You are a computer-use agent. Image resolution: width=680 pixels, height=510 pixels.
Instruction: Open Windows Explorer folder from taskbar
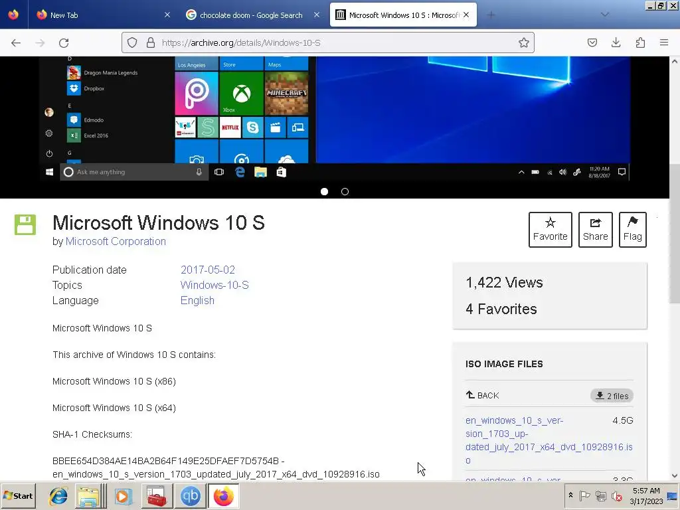[x=90, y=495]
